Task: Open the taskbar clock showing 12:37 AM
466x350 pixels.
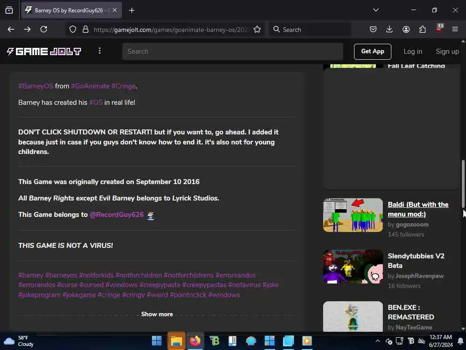Action: pos(441,341)
